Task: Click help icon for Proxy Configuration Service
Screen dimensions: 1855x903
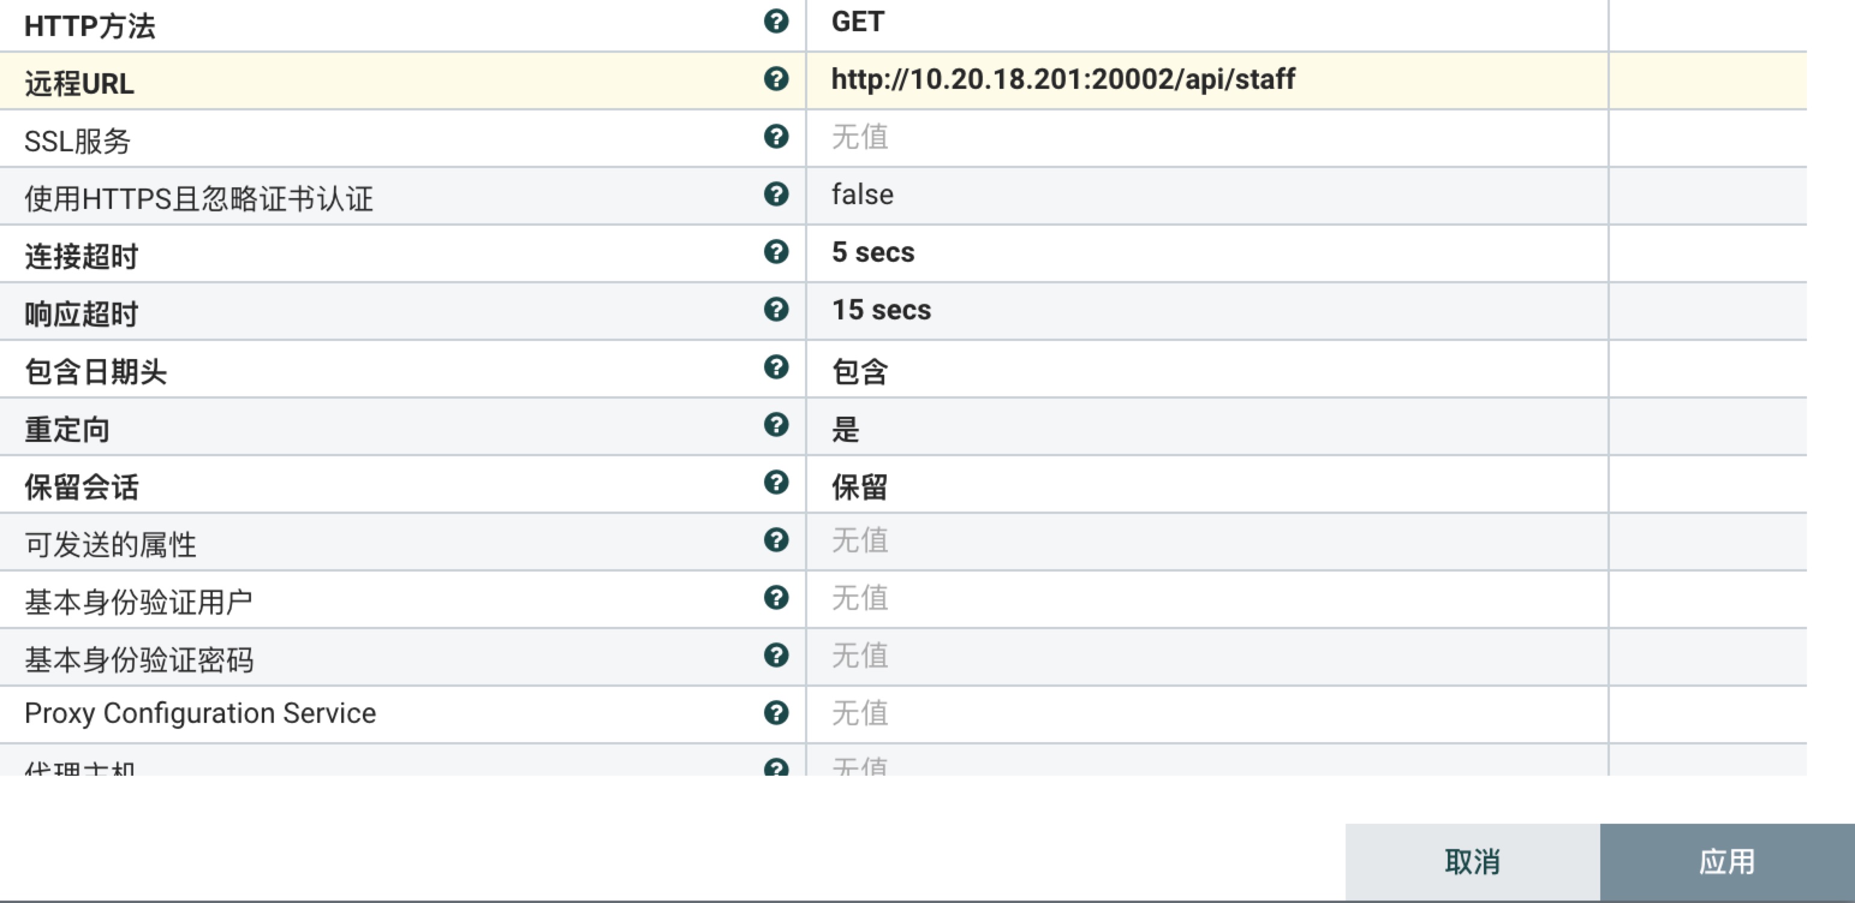Action: click(776, 713)
